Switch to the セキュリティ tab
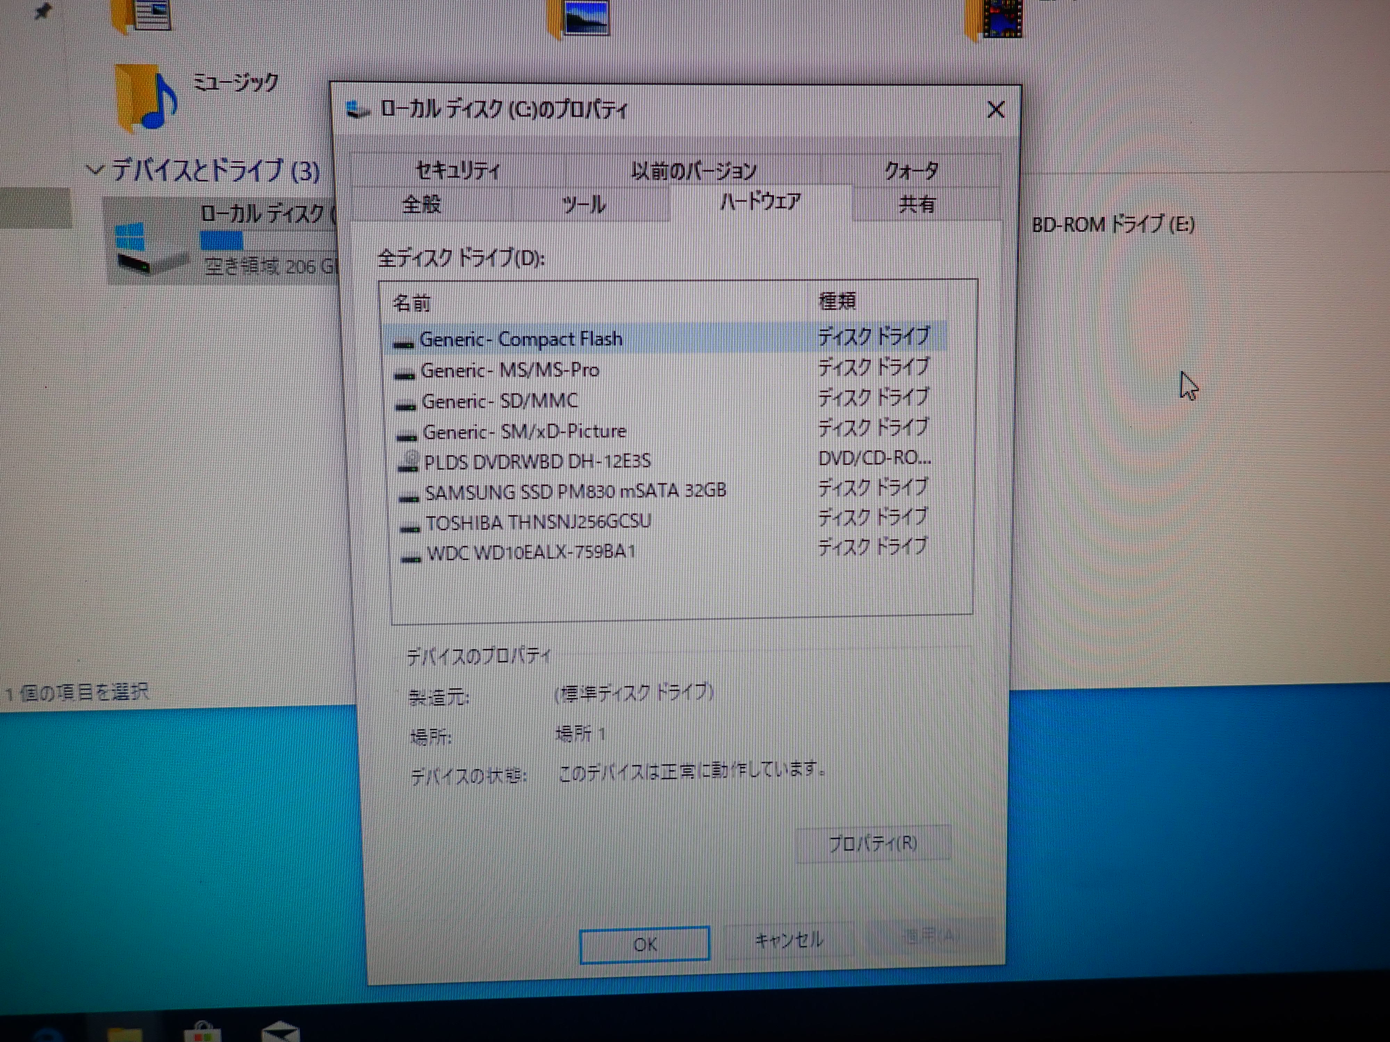 click(x=458, y=170)
